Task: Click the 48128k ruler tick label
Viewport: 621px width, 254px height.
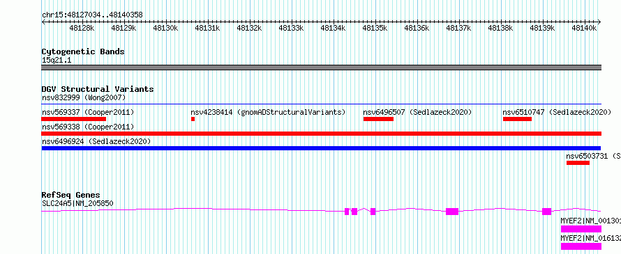Action: (x=82, y=29)
